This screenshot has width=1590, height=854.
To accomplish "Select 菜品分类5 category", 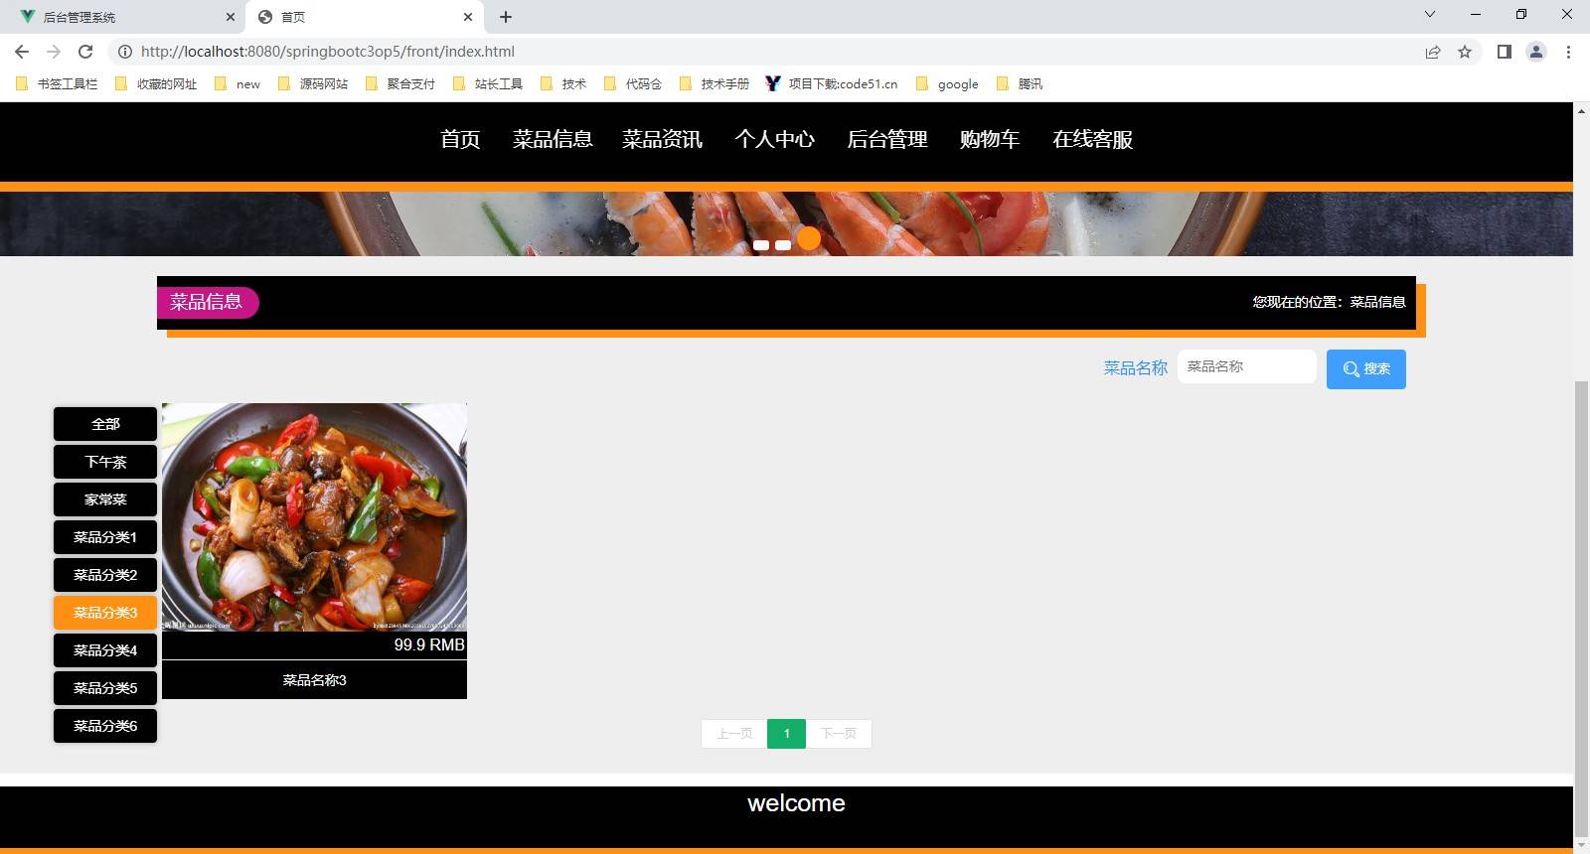I will point(105,688).
